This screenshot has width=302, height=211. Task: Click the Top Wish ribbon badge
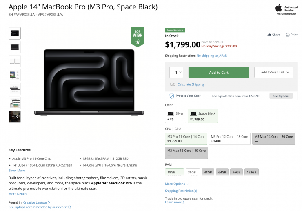tap(138, 37)
